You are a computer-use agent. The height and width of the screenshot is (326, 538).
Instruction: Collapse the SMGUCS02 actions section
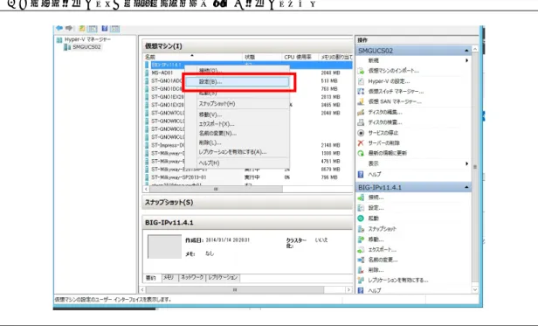coord(466,51)
